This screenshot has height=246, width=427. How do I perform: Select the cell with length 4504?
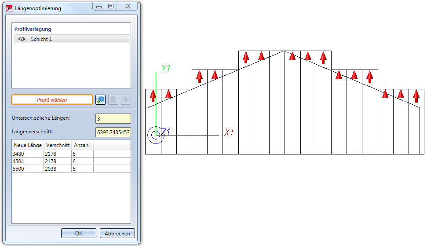tap(28, 161)
